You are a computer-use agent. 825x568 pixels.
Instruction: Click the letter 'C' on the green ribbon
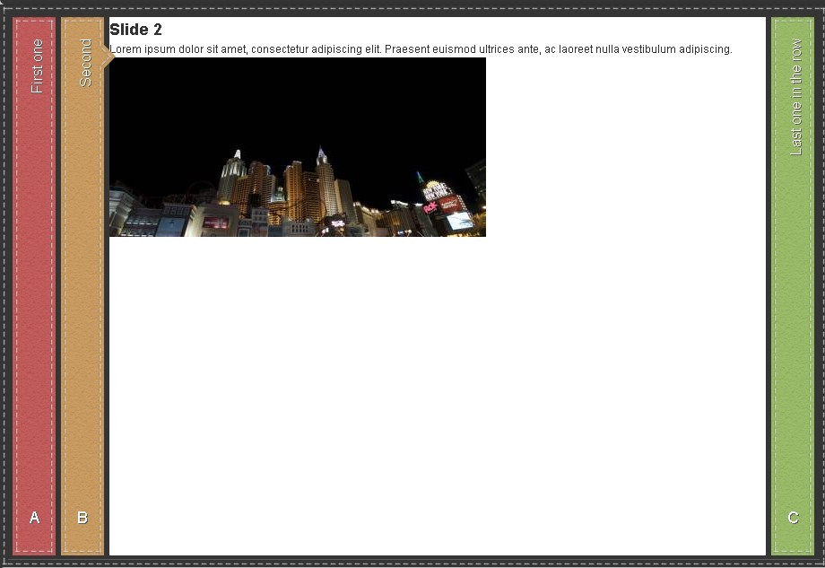tap(793, 517)
